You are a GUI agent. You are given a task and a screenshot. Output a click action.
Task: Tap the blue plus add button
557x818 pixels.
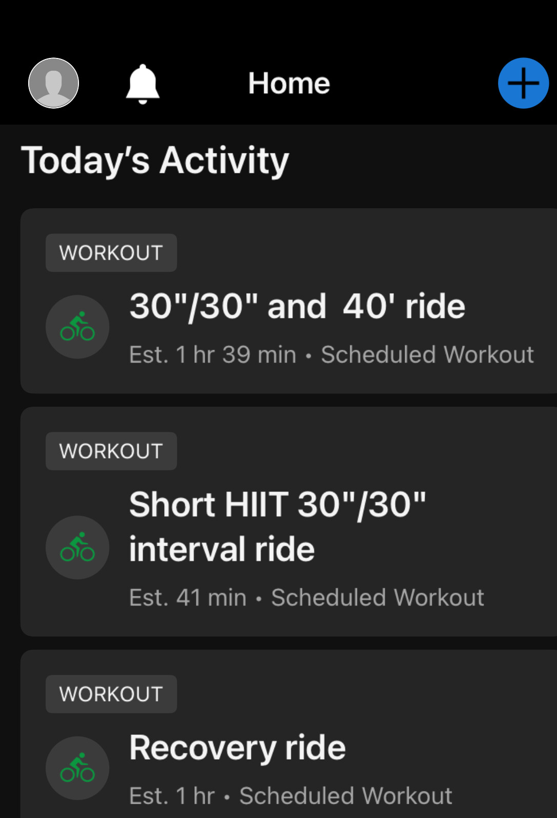[x=523, y=83]
